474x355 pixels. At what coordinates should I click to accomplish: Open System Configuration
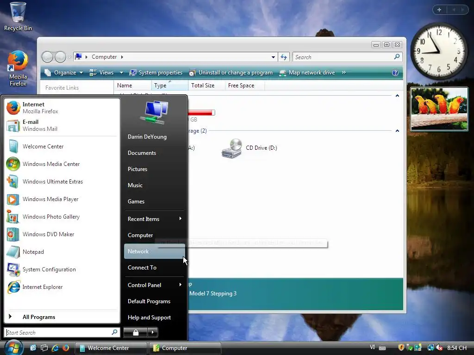[x=62, y=269]
